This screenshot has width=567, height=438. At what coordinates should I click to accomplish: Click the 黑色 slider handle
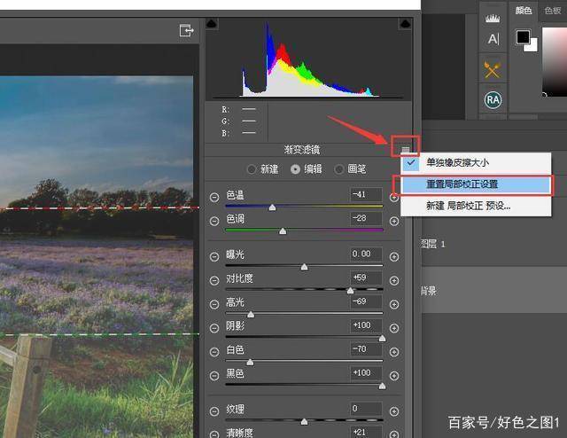coord(382,386)
